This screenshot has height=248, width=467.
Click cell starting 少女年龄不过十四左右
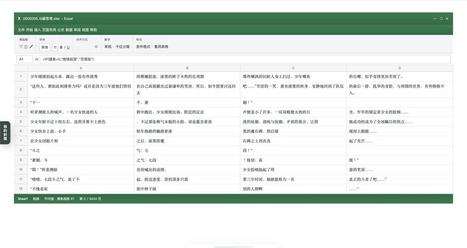click(81, 122)
